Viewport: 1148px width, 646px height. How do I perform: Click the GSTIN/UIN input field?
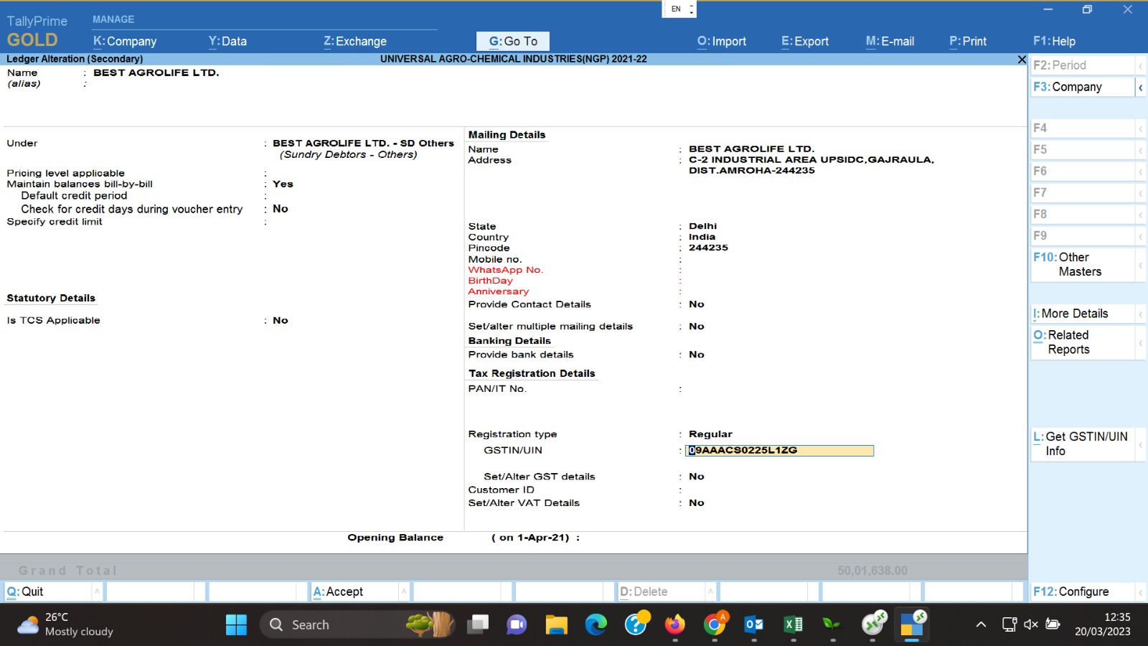[779, 451]
